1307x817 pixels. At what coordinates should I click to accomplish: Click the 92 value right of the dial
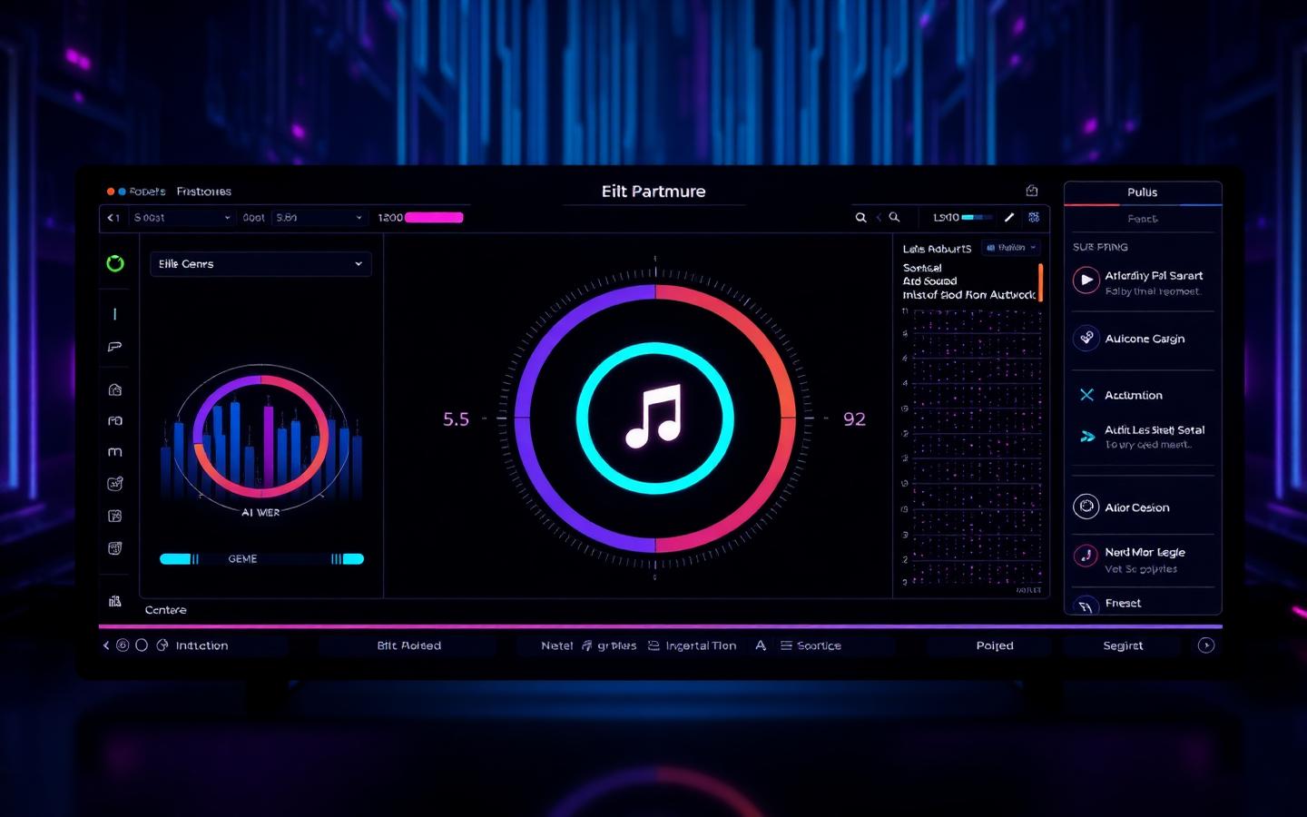point(854,418)
